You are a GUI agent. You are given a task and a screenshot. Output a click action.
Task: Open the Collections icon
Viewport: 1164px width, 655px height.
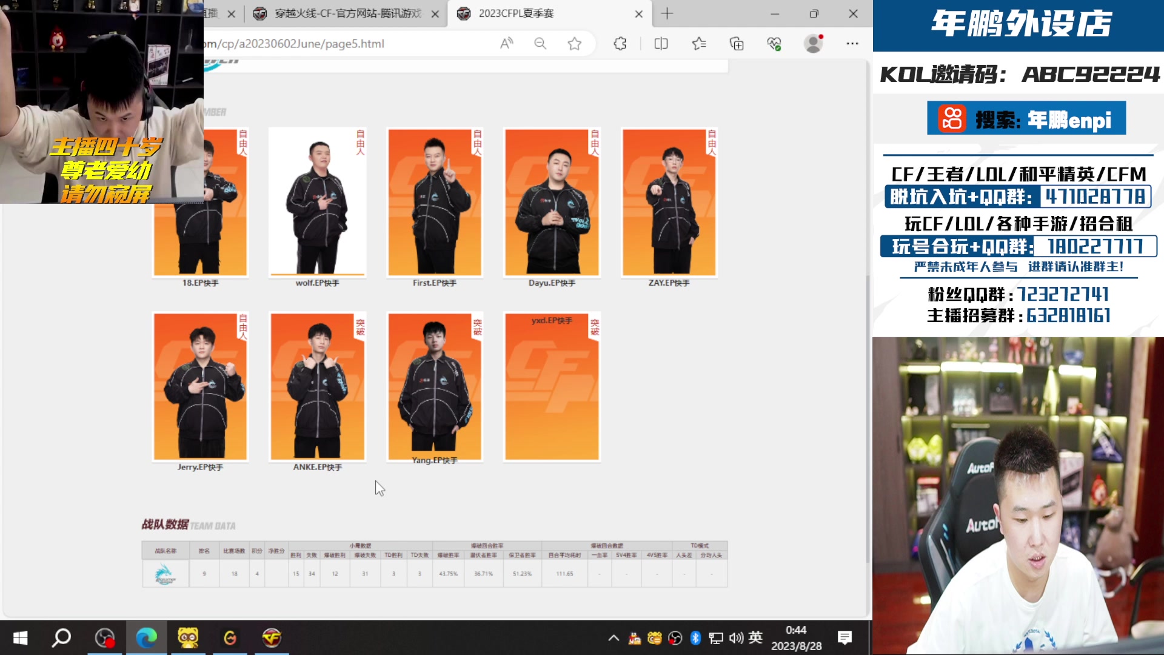pos(737,44)
